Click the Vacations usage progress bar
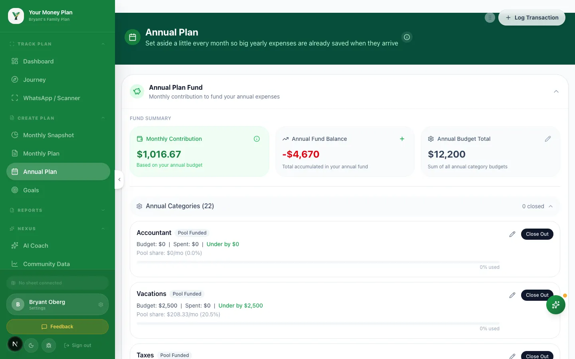 318,323
